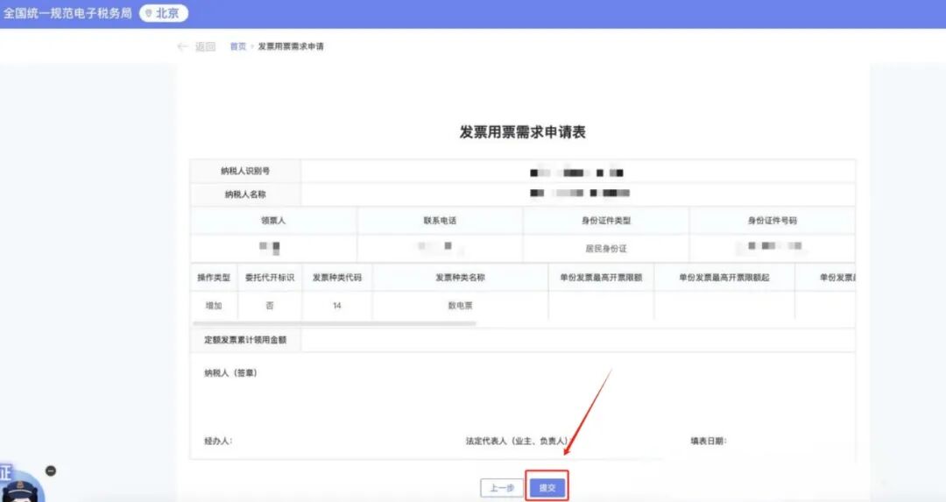The height and width of the screenshot is (502, 946).
Task: Click the 发票种类名称 column header
Action: [x=460, y=278]
